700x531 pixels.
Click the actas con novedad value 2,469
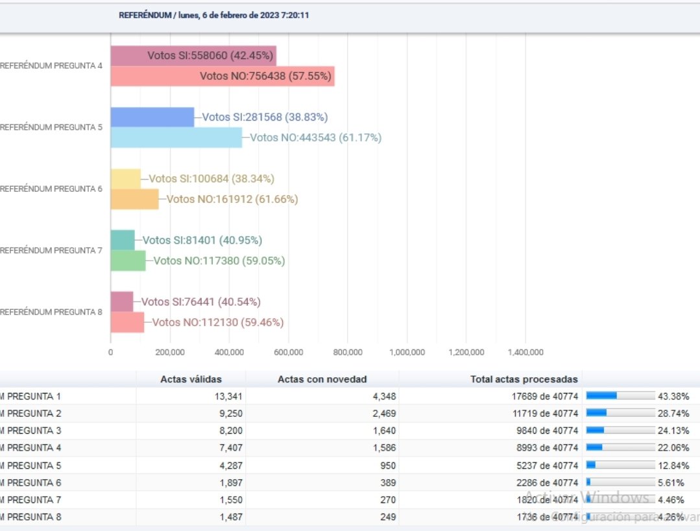(384, 414)
